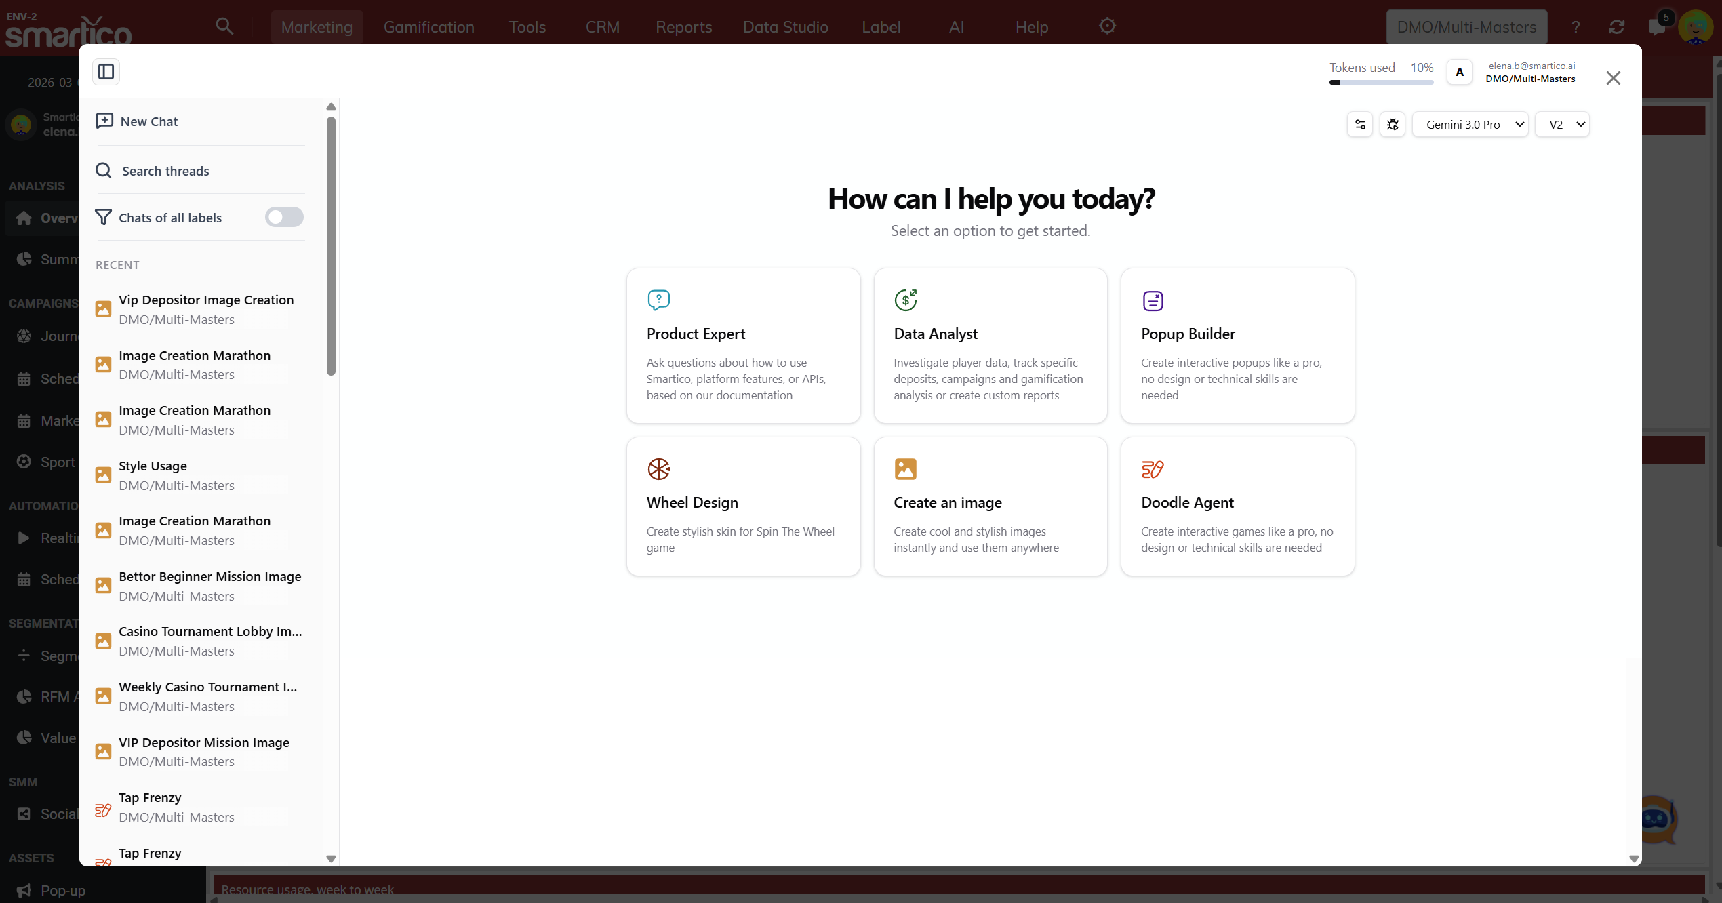Open the Gamification menu
Viewport: 1722px width, 903px height.
click(x=428, y=27)
